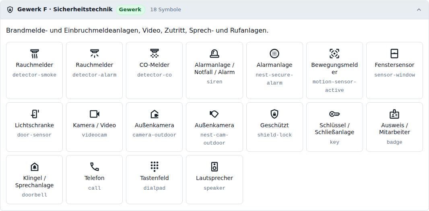Click the 'badge' code label
429x211 pixels.
pos(394,142)
